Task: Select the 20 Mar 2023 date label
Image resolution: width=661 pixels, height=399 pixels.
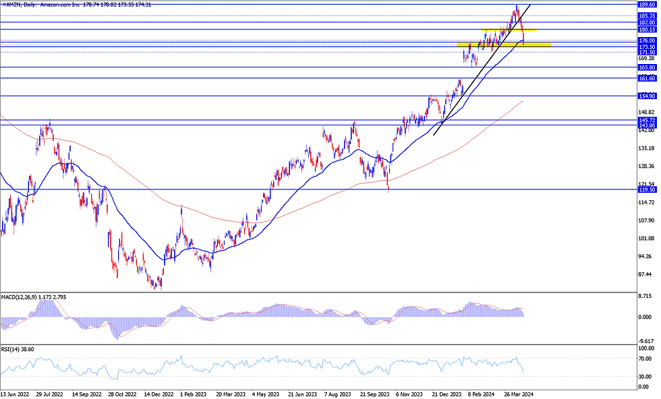Action: [231, 394]
